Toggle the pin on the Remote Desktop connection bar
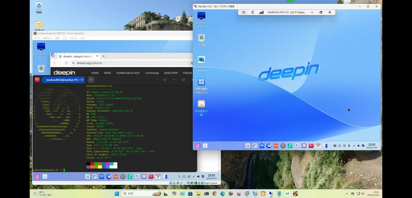Image resolution: width=412 pixels, height=198 pixels. pyautogui.click(x=244, y=12)
